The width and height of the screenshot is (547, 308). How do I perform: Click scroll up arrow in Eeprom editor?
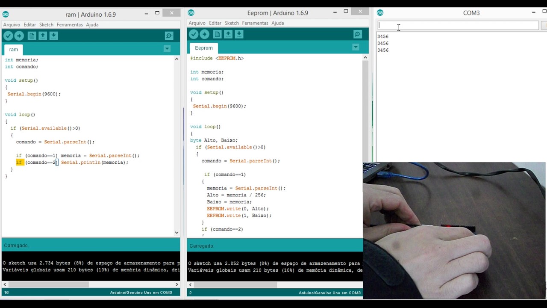pos(365,57)
